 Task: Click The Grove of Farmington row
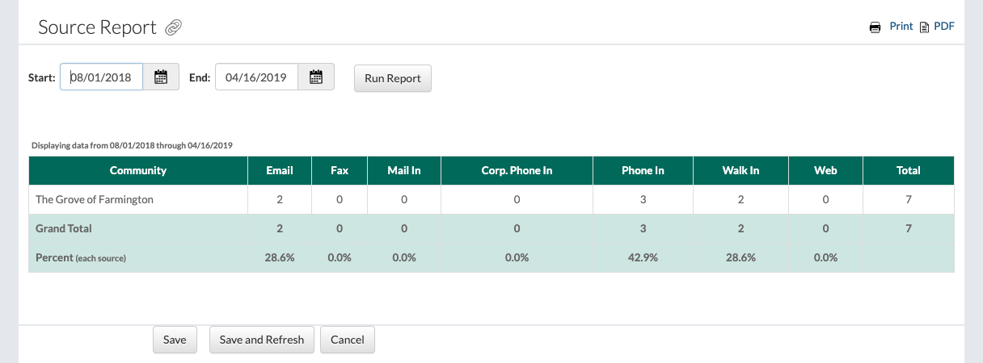(491, 199)
